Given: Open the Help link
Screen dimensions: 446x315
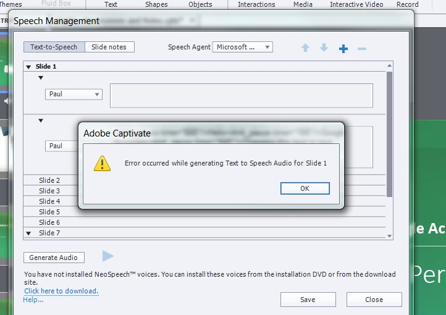Looking at the screenshot, I should 33,300.
